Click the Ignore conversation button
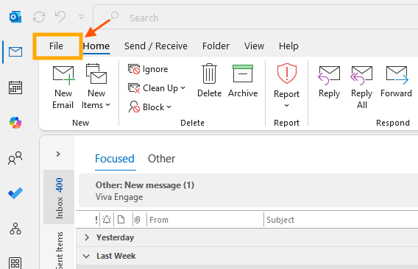 point(148,69)
